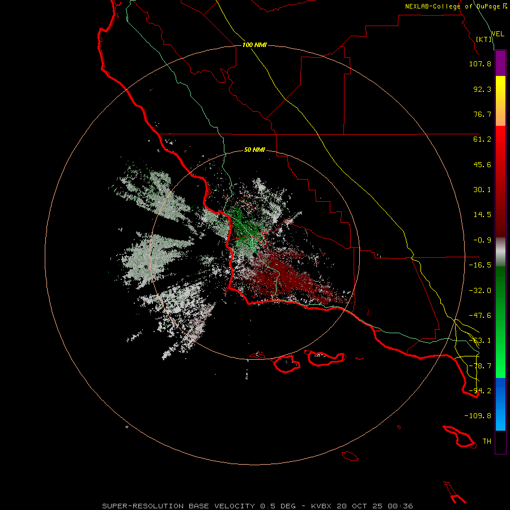The image size is (510, 510).
Task: Select the 30.1 scale value
Action: tap(482, 190)
